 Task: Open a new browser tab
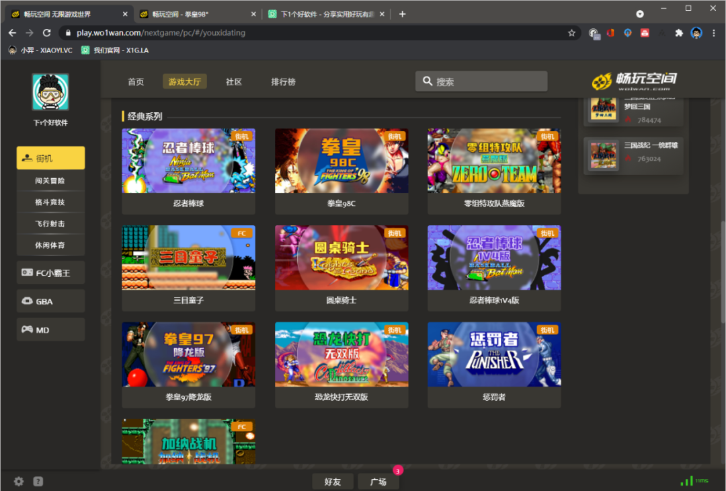point(402,13)
